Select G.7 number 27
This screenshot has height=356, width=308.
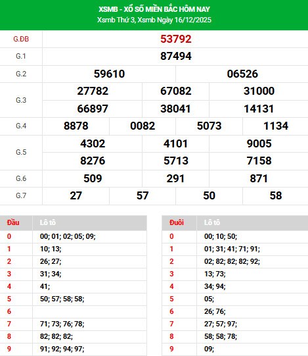pos(76,195)
